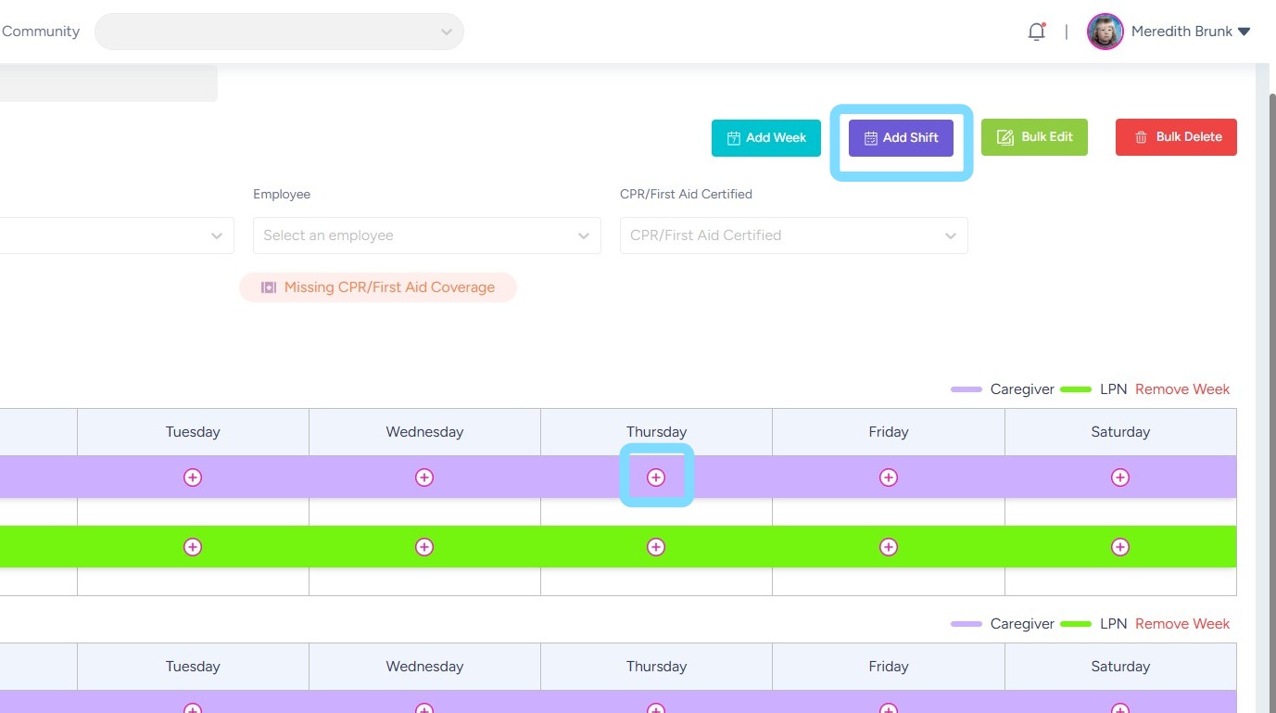
Task: Add a Caregiver shift on Tuesday, first week
Action: 193,477
